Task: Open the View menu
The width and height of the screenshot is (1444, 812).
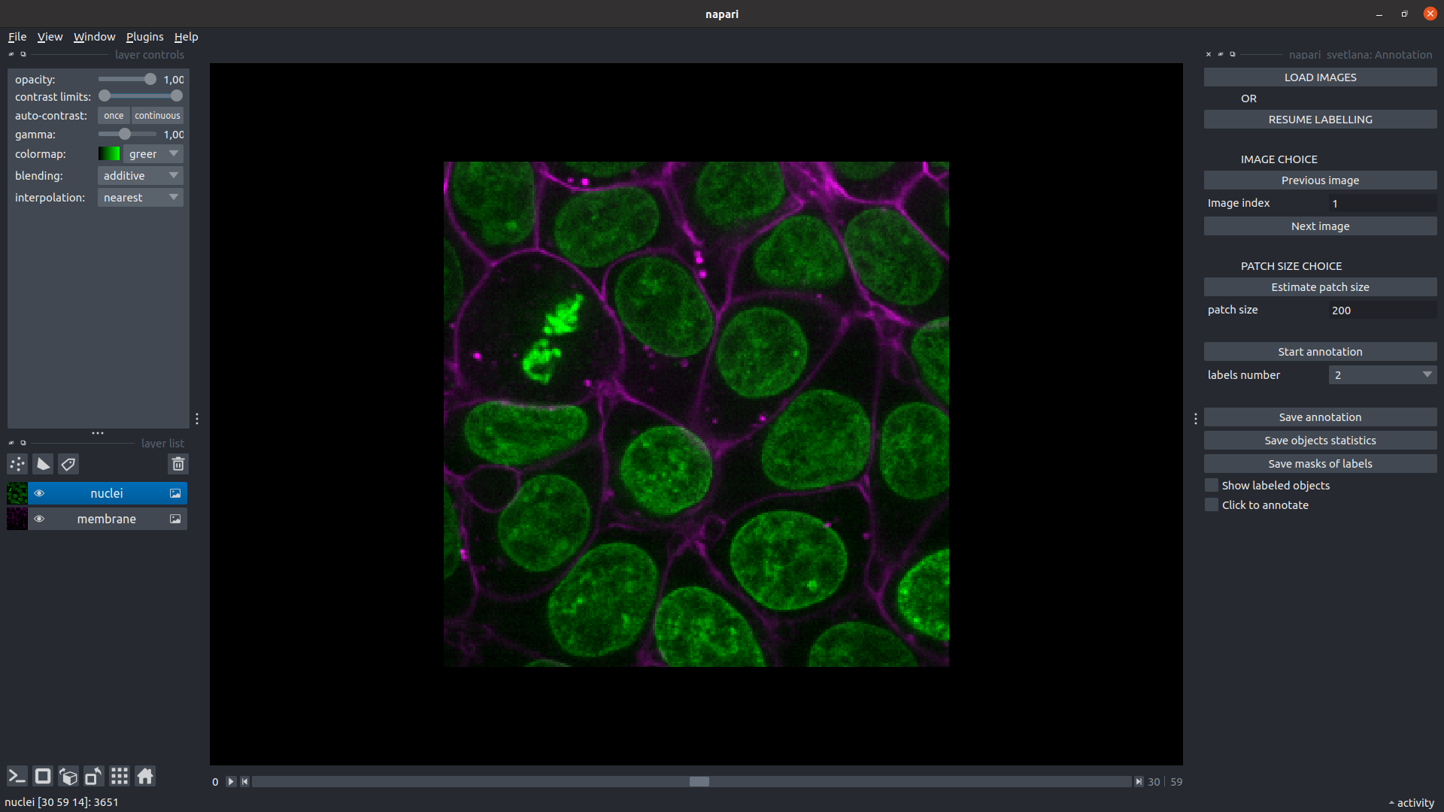Action: (x=50, y=37)
